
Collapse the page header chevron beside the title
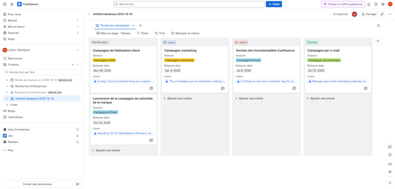tap(89, 14)
